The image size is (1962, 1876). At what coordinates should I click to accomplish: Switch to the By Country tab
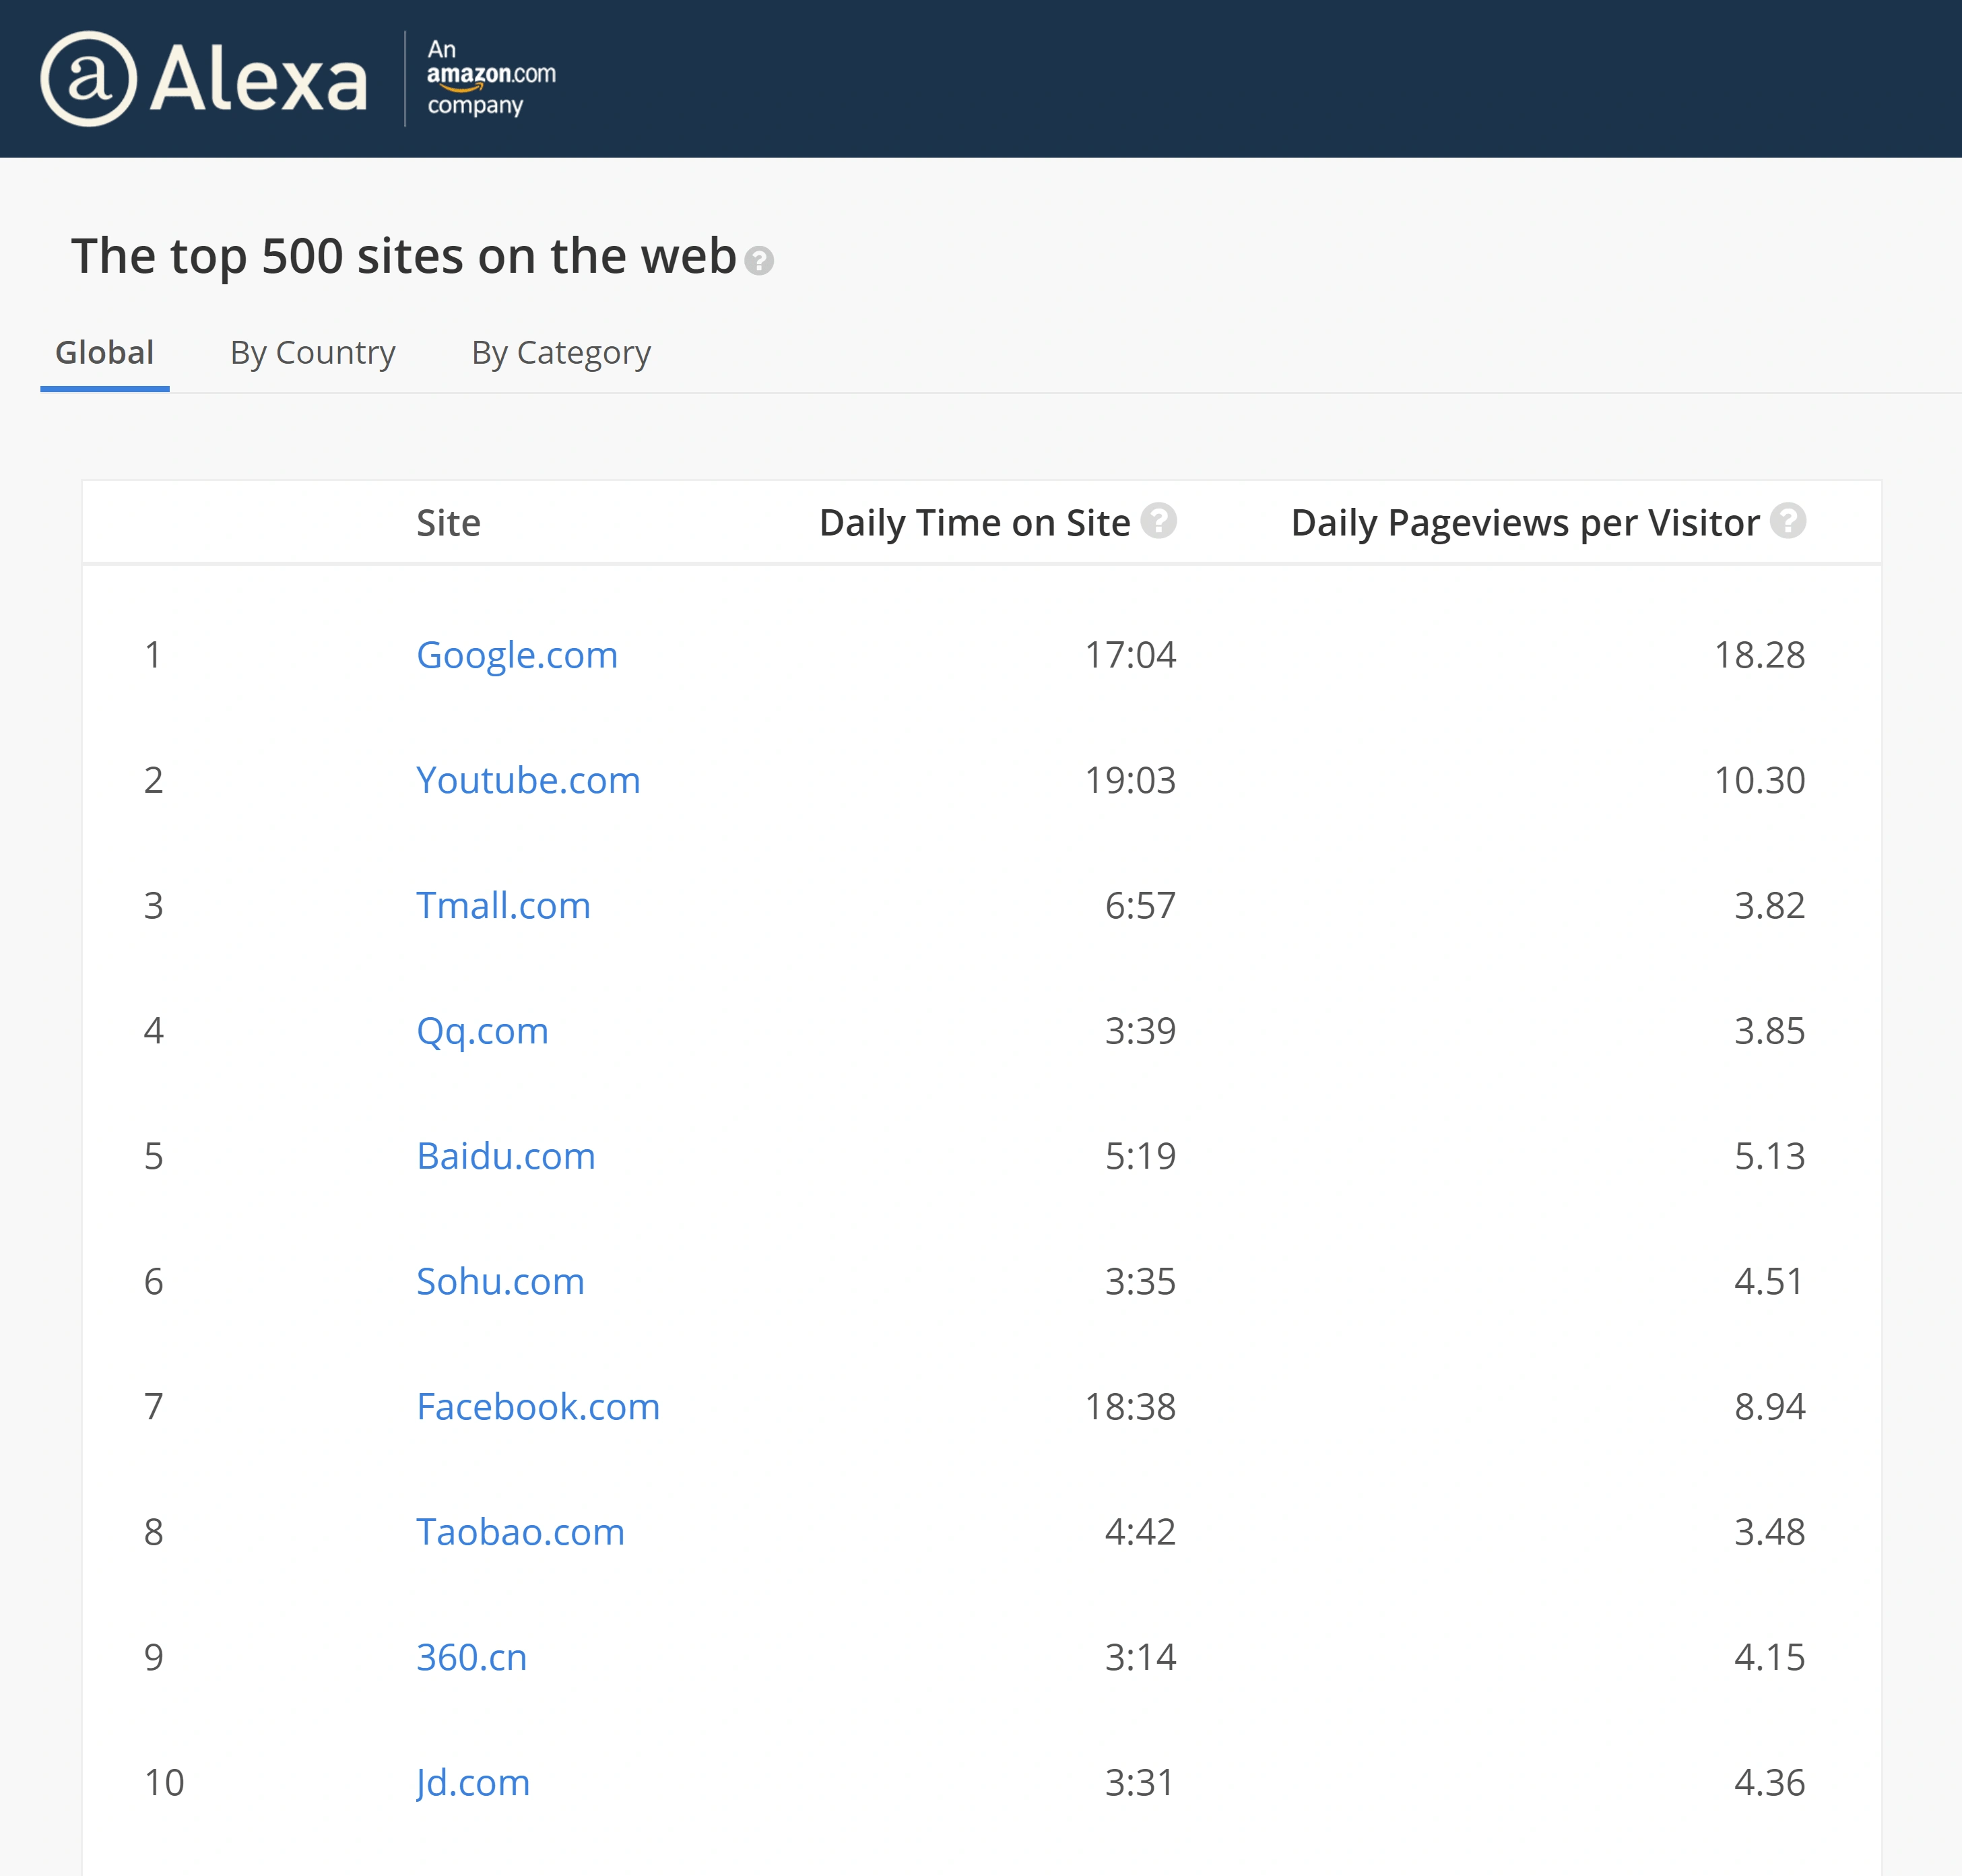313,353
